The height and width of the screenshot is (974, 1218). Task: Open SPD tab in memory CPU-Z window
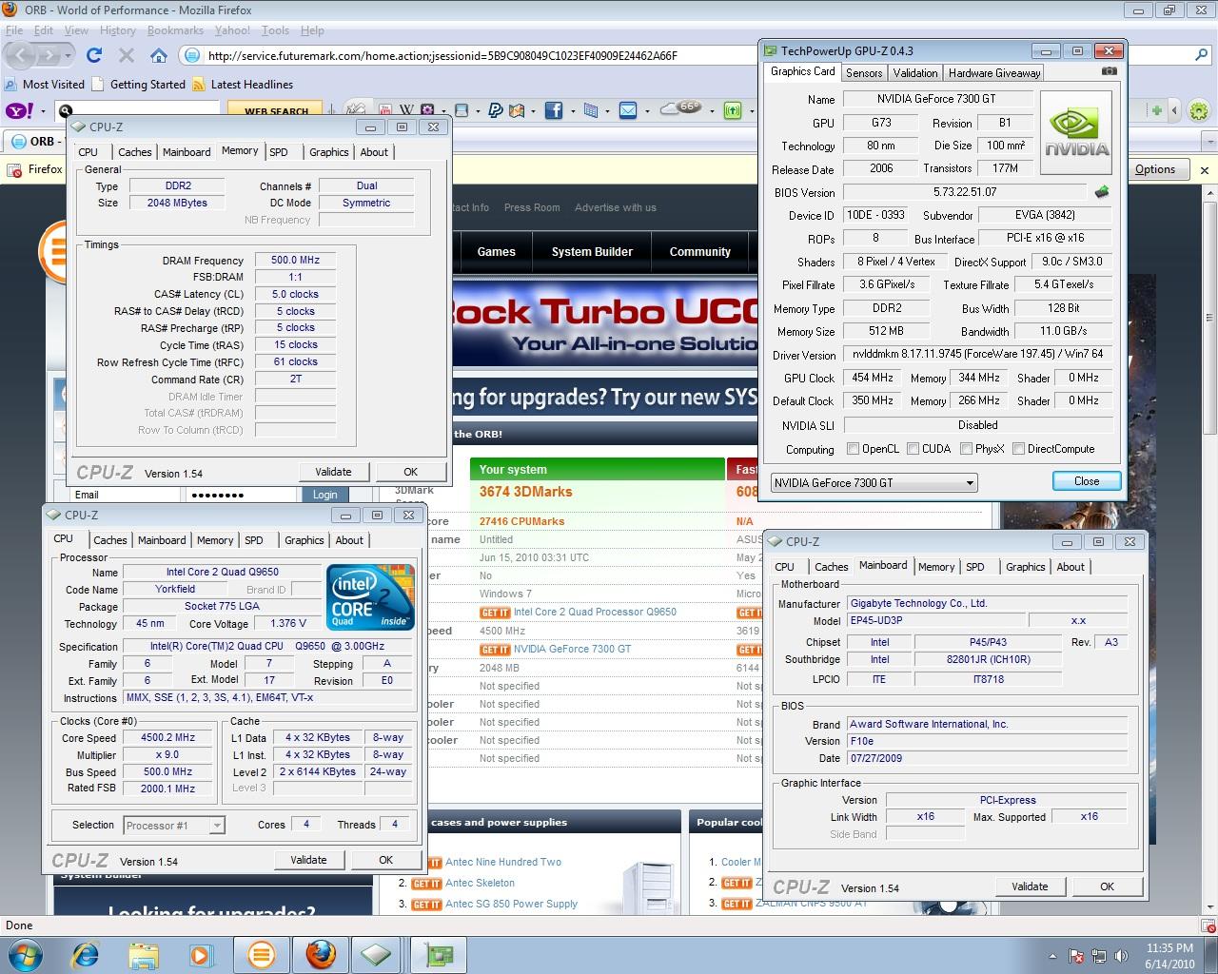[279, 152]
